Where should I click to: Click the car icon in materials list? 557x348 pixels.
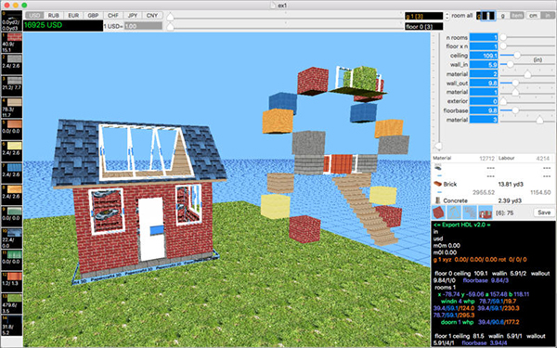[x=437, y=167]
